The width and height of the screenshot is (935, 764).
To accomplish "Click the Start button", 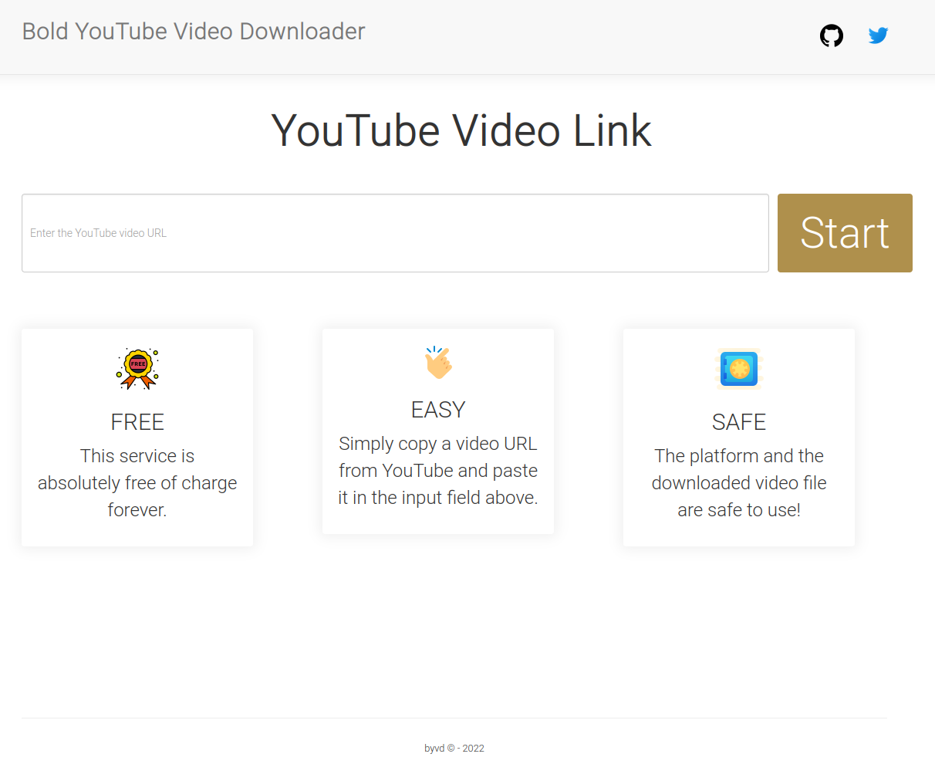I will tap(845, 233).
